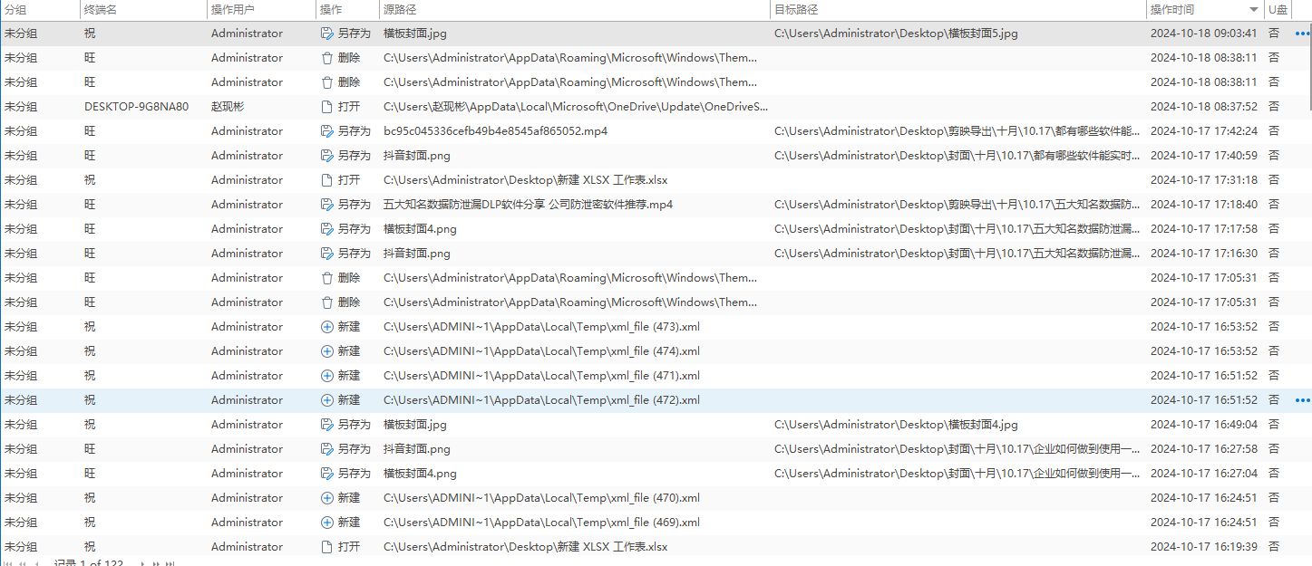1312x566 pixels.
Task: Click the save-as icon in the 17:40:59 row
Action: (327, 156)
